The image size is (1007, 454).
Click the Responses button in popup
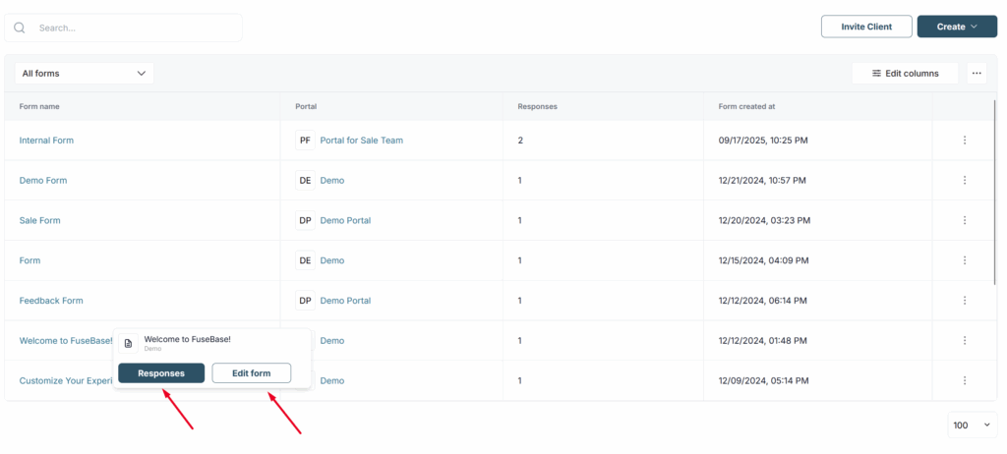161,373
